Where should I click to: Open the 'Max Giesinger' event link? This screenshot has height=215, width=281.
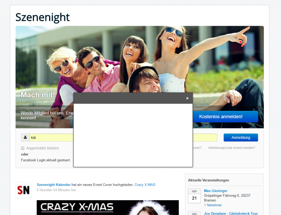(216, 191)
